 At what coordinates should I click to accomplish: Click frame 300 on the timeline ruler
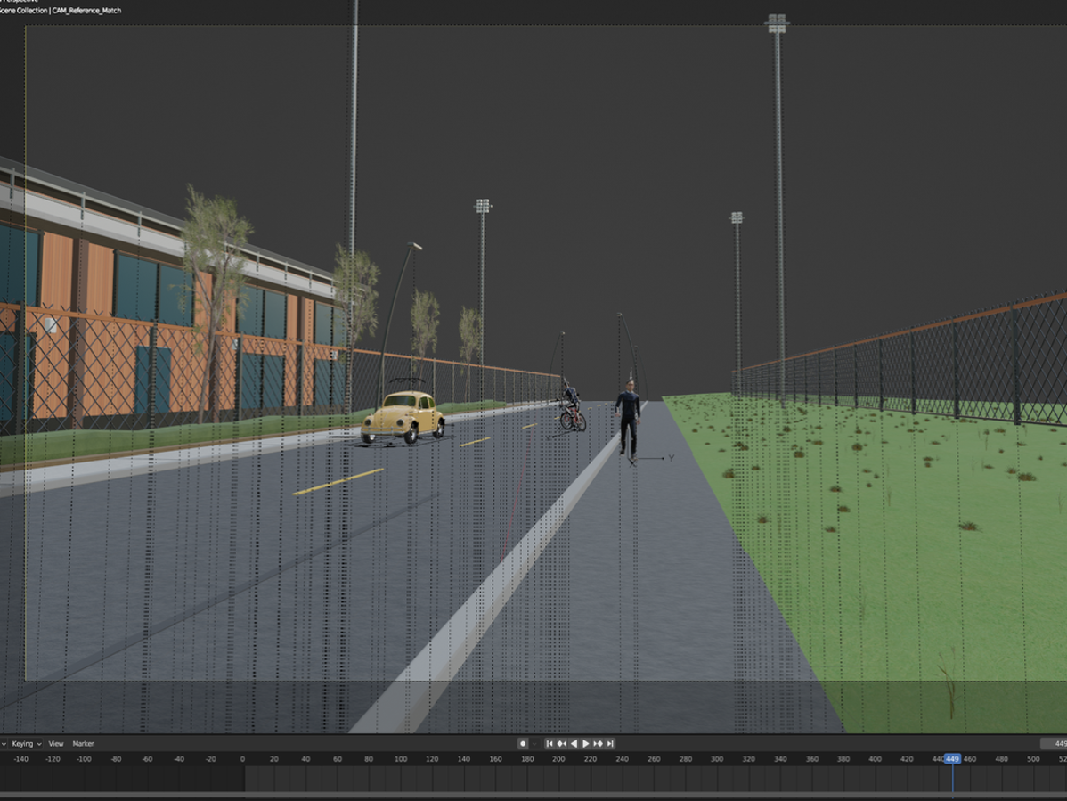coord(717,759)
